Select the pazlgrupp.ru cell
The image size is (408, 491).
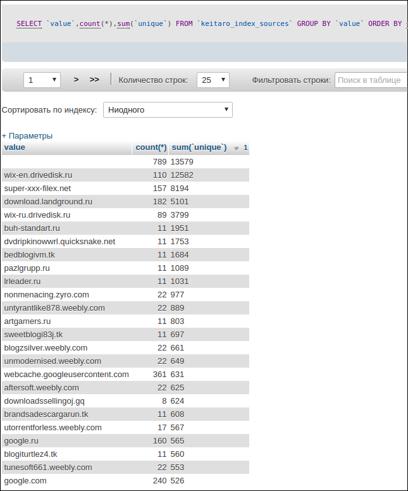point(66,268)
